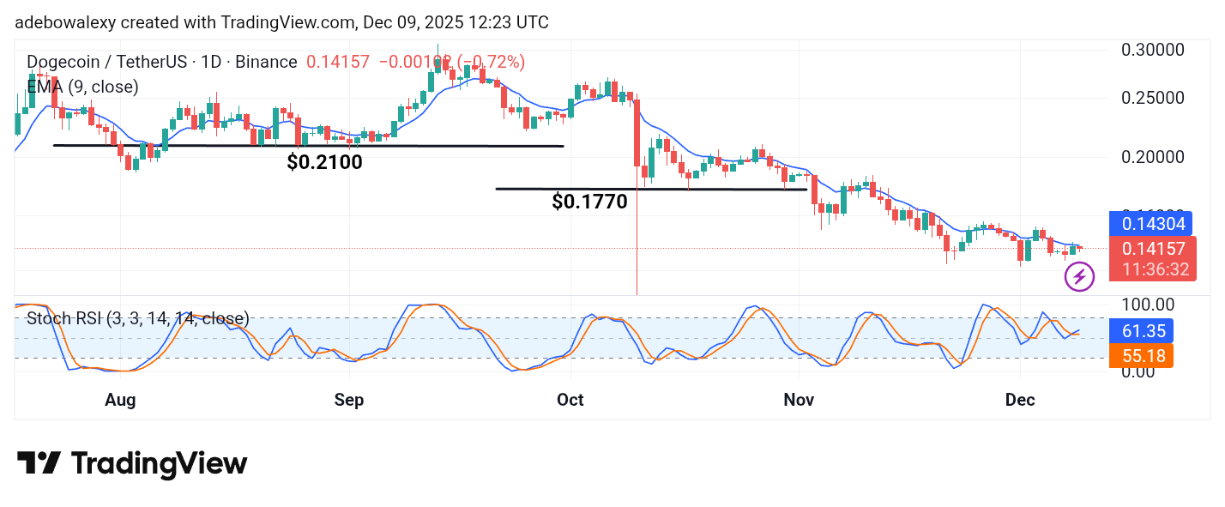1225x507 pixels.
Task: Click the TradingView logo
Action: coord(132,464)
